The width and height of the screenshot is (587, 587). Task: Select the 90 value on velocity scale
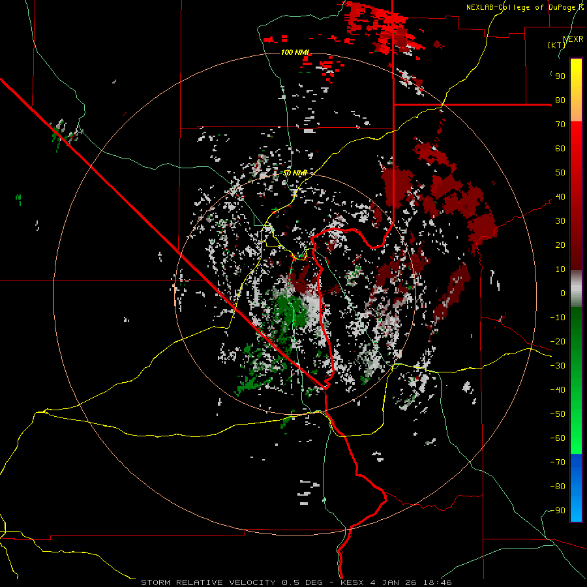point(560,76)
